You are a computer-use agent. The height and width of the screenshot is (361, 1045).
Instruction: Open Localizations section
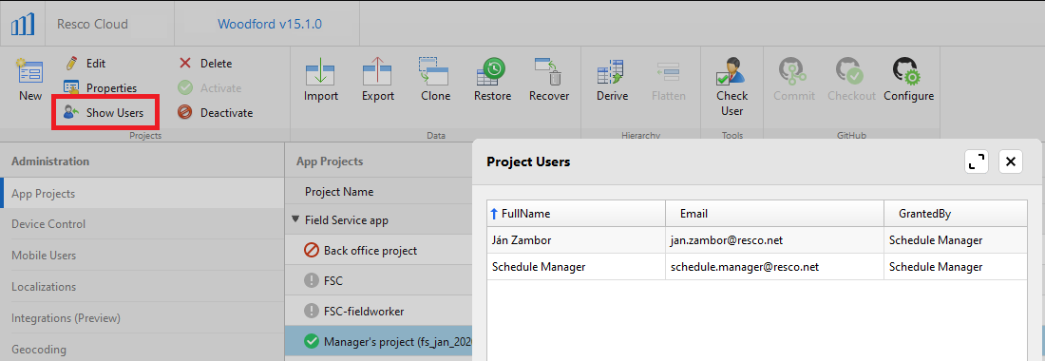(x=142, y=286)
